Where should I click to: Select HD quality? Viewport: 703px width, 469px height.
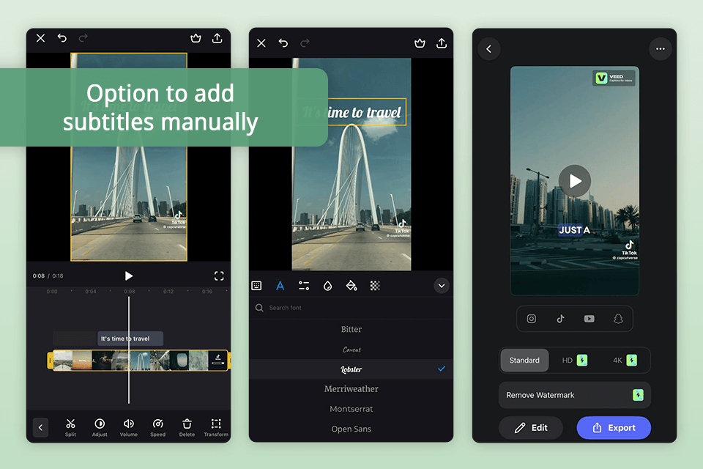pos(574,361)
